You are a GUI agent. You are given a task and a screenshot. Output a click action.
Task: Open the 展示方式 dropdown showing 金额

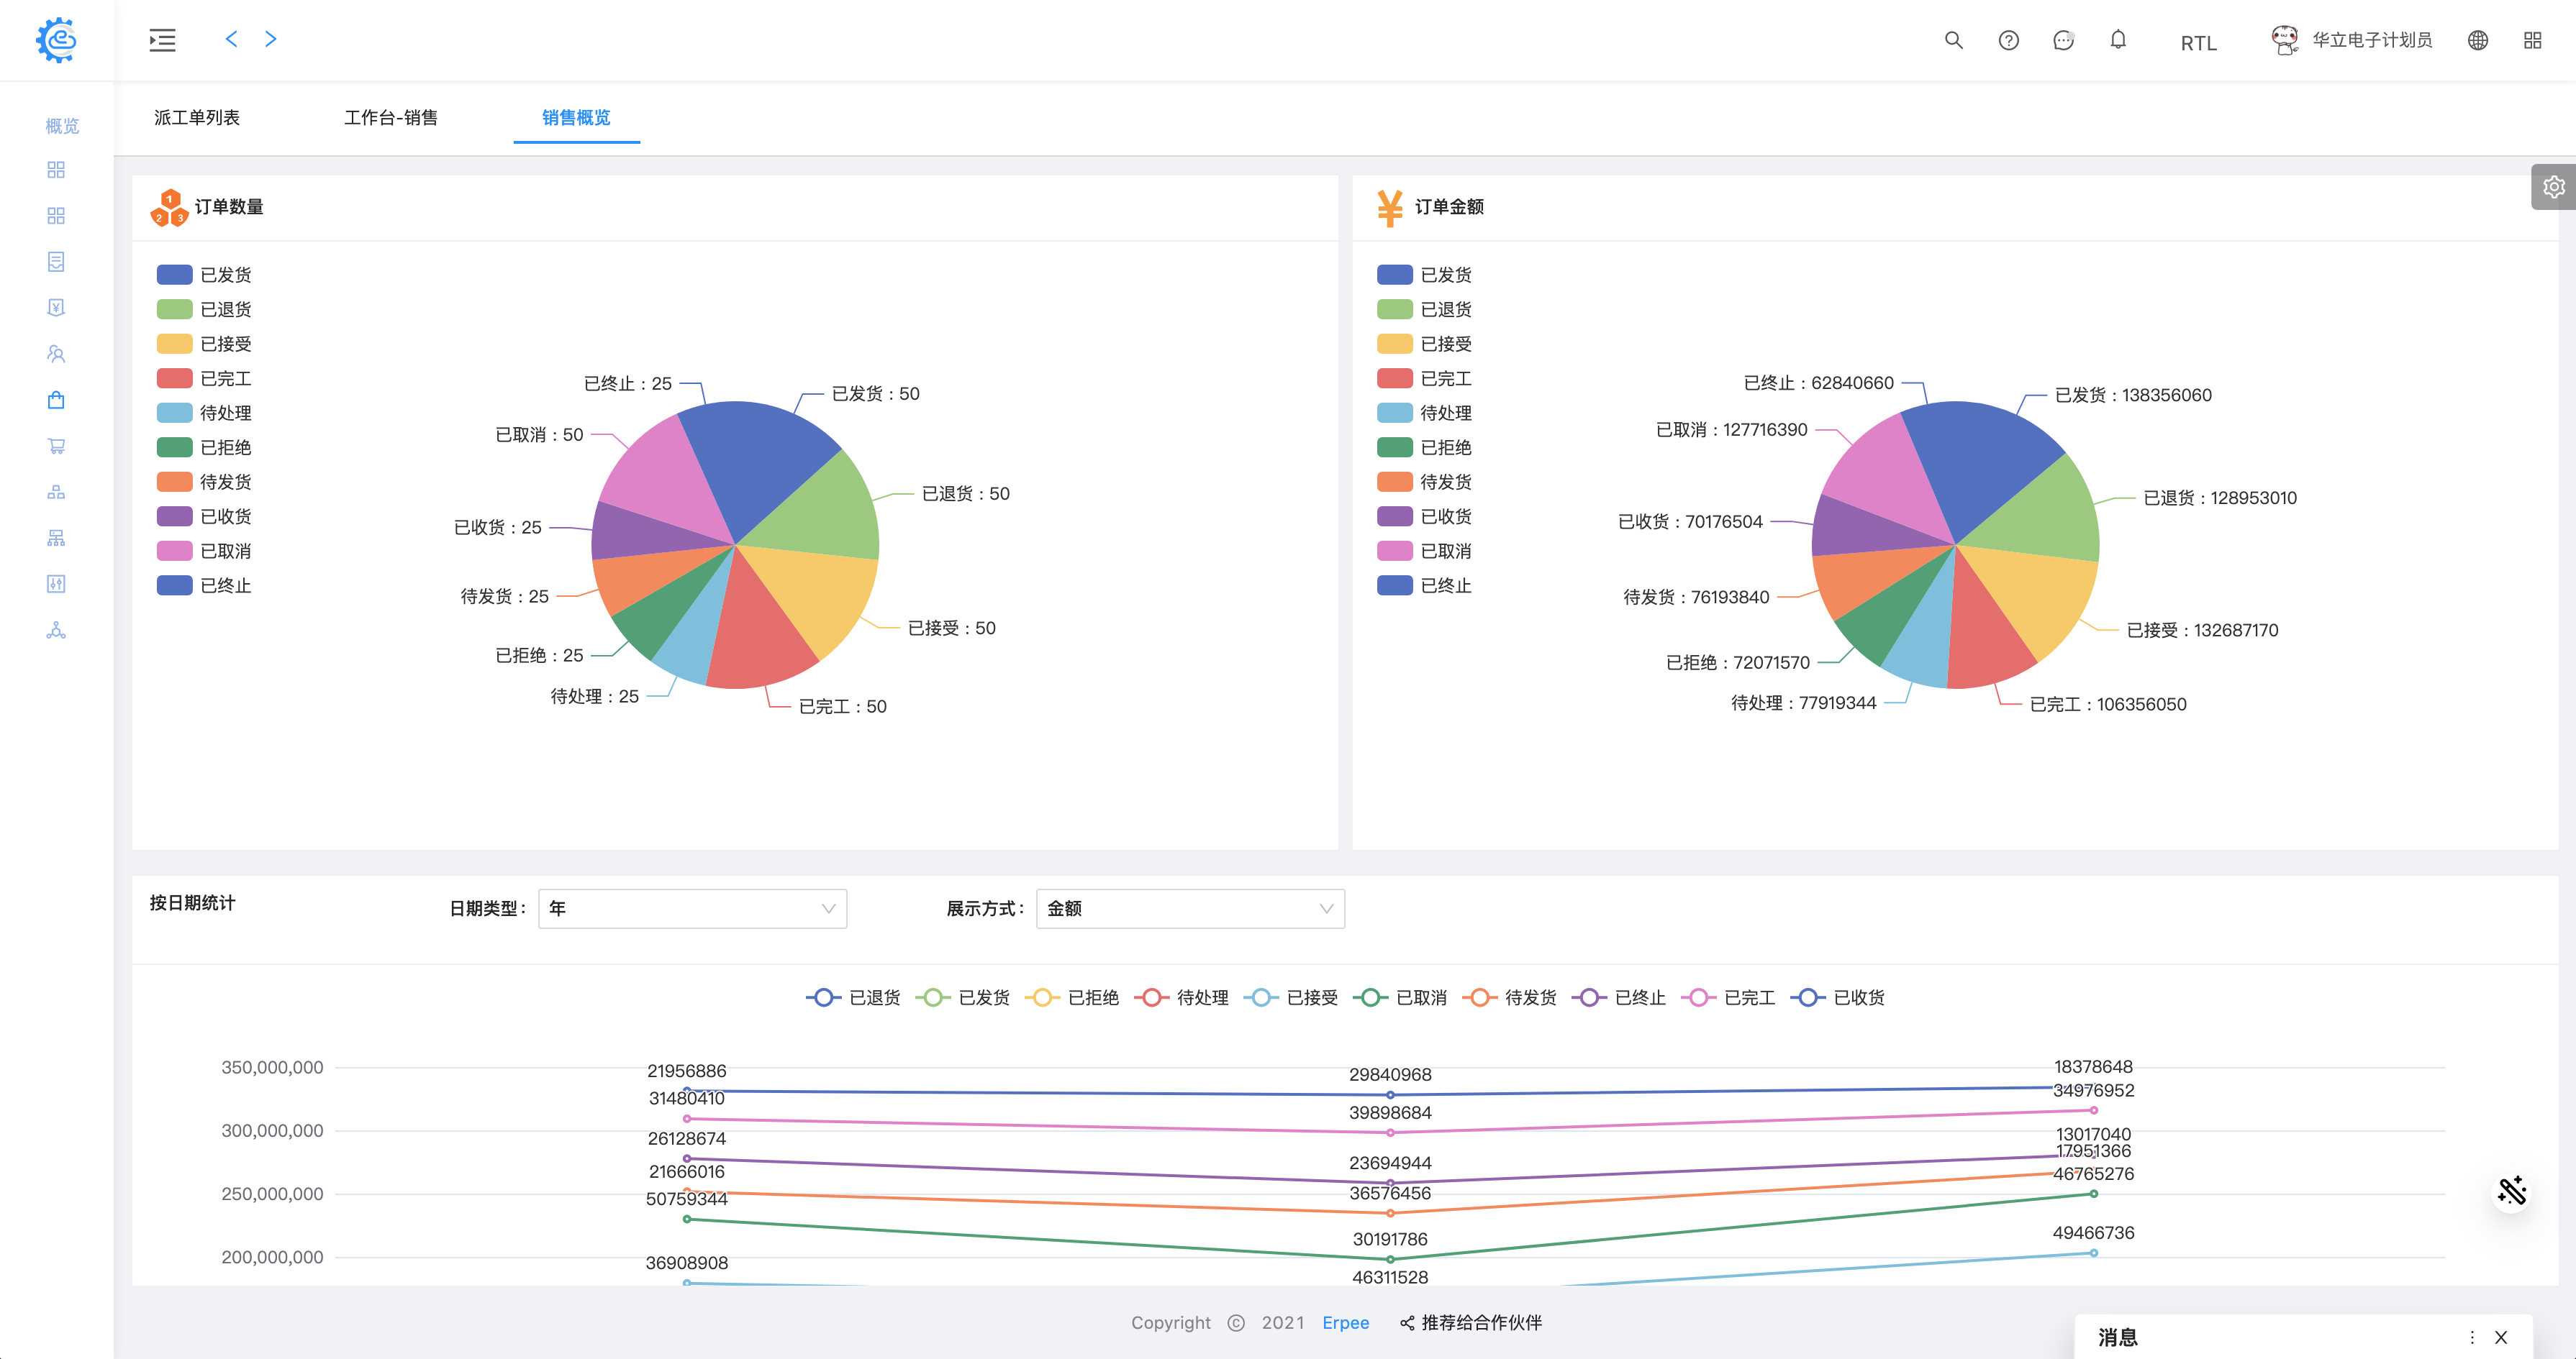[x=1190, y=908]
